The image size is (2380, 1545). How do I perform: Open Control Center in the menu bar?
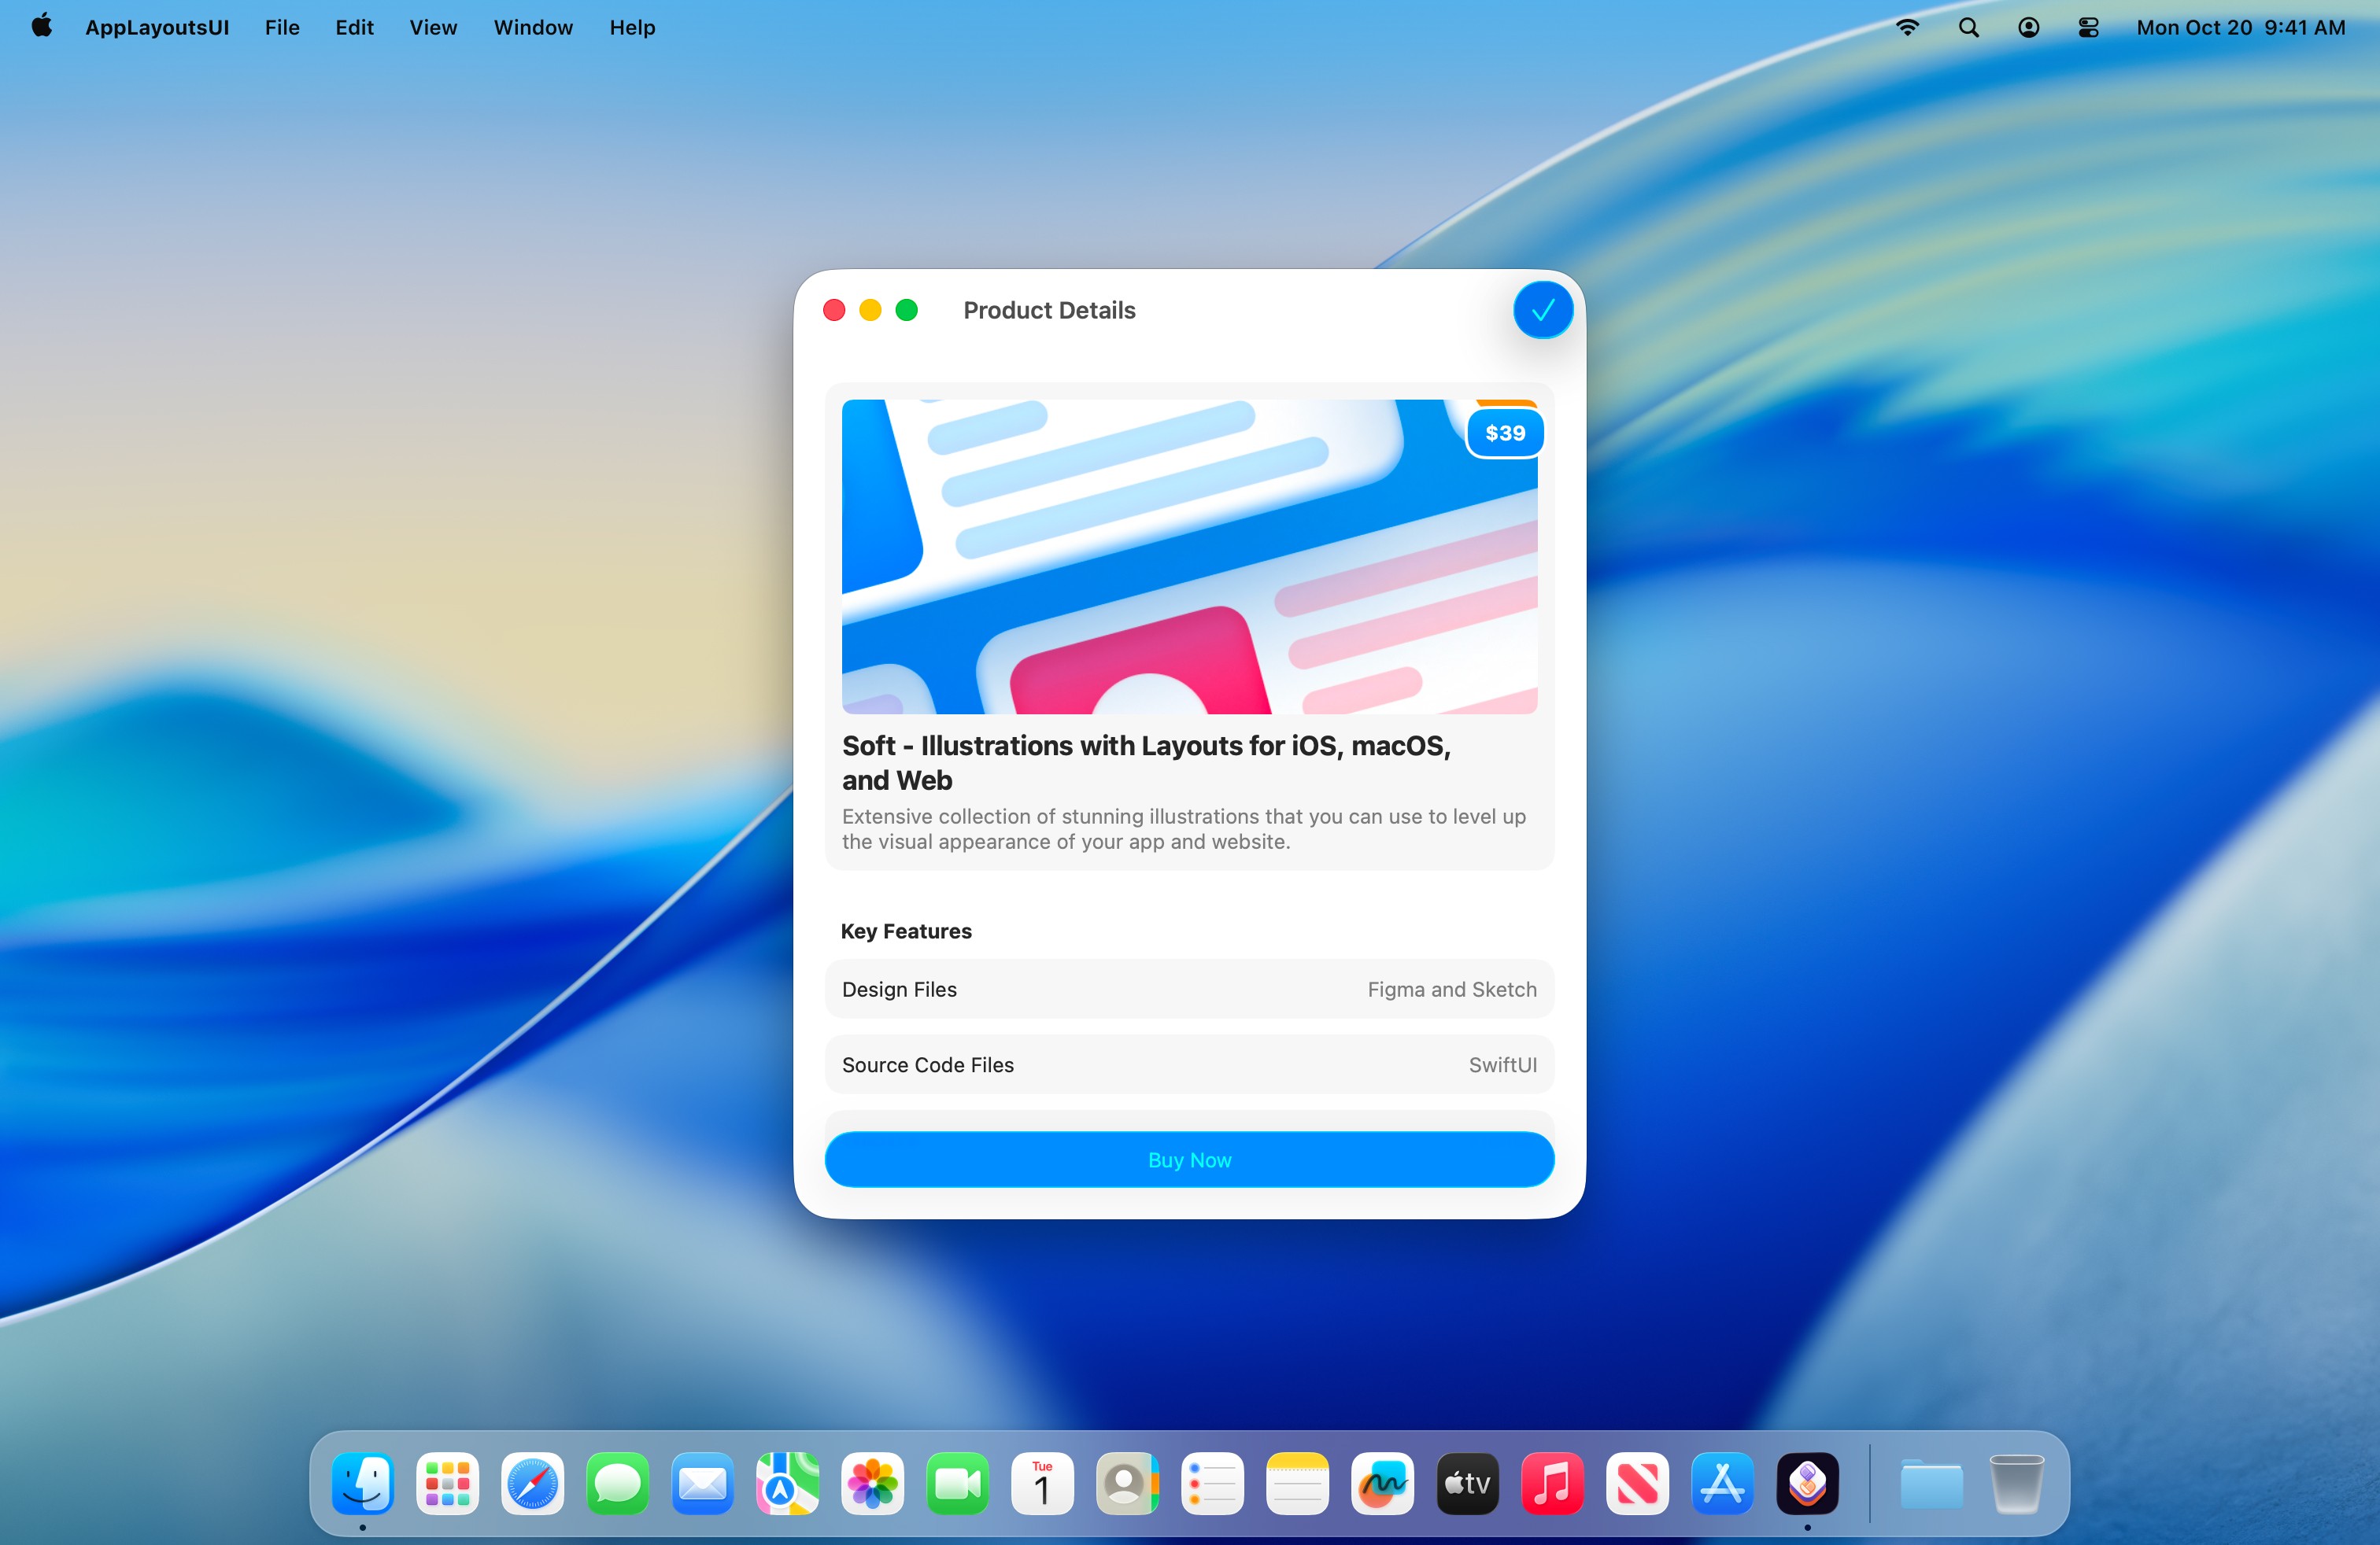2088,27
